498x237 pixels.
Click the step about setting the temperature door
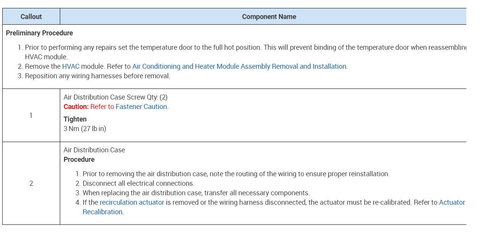[244, 47]
